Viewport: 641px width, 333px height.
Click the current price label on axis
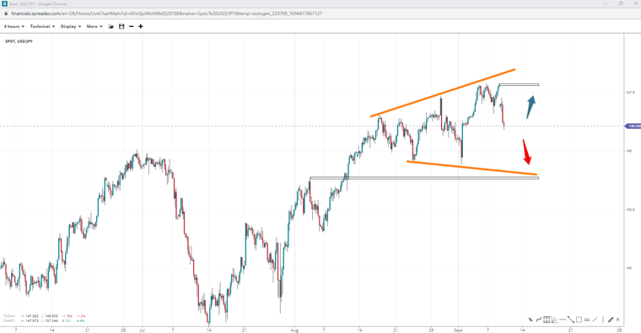click(x=633, y=126)
